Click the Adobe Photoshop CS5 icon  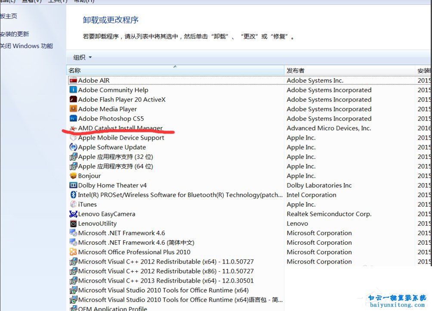point(74,118)
